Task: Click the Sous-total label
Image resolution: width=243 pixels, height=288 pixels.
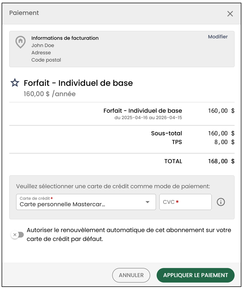Action: (166, 133)
